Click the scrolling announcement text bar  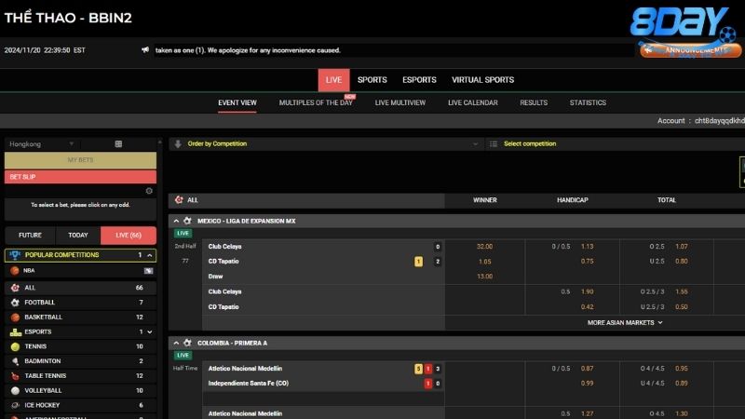click(x=393, y=50)
